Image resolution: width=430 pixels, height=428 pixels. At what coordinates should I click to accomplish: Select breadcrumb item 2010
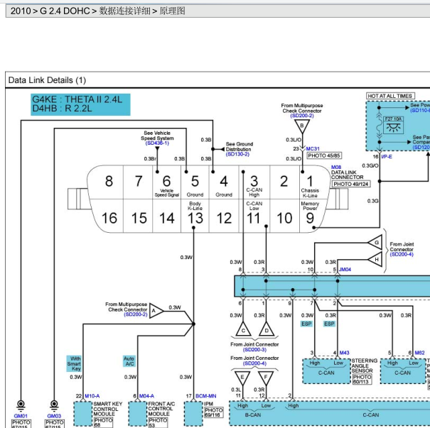pyautogui.click(x=21, y=11)
